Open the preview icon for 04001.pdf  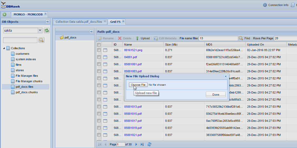point(105,57)
